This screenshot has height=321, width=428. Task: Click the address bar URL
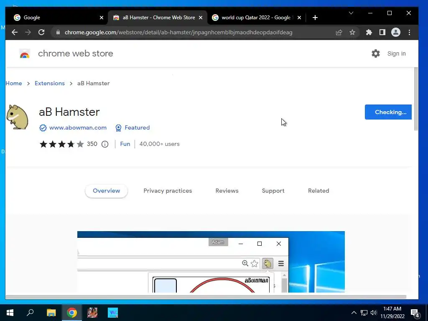178,33
